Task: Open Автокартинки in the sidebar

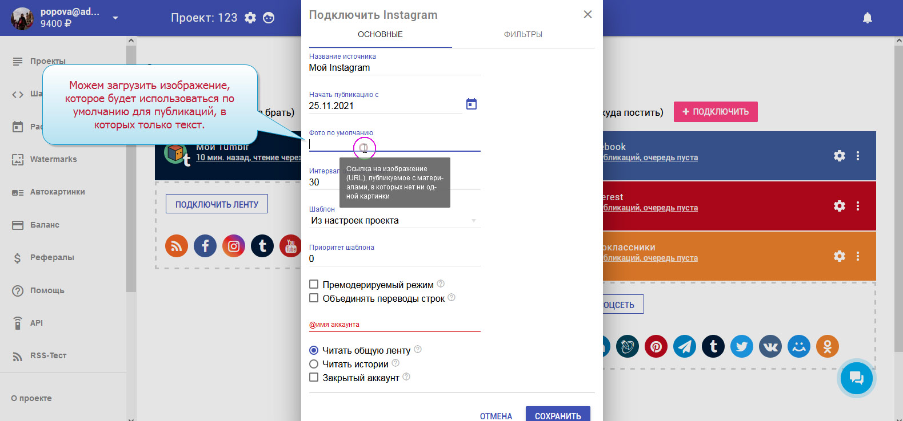Action: pyautogui.click(x=57, y=192)
